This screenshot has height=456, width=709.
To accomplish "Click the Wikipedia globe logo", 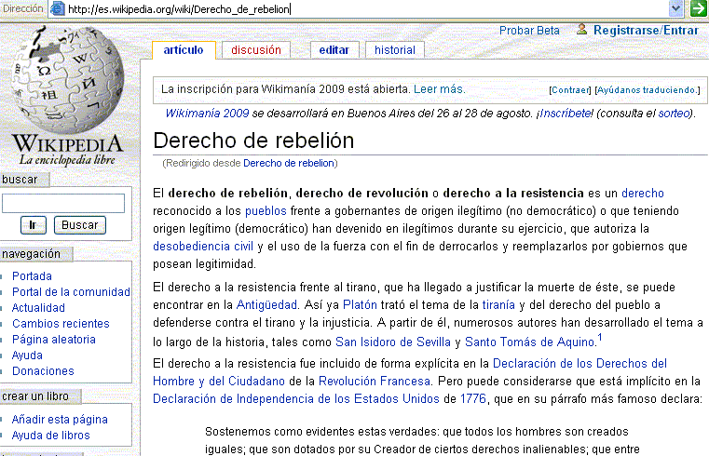I will coord(68,79).
